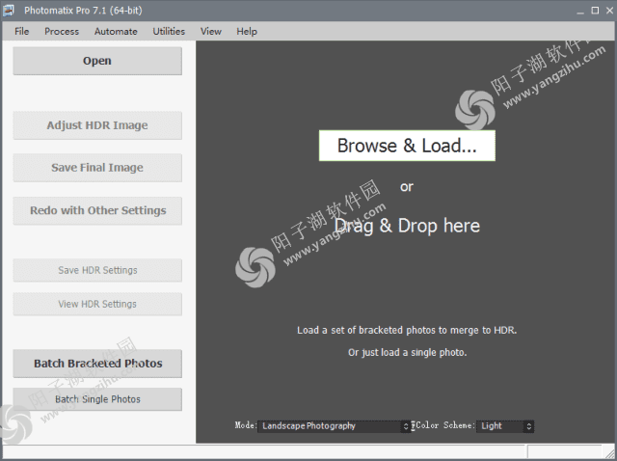Launch Batch Bracketed Photos
This screenshot has height=461, width=617.
click(x=97, y=364)
